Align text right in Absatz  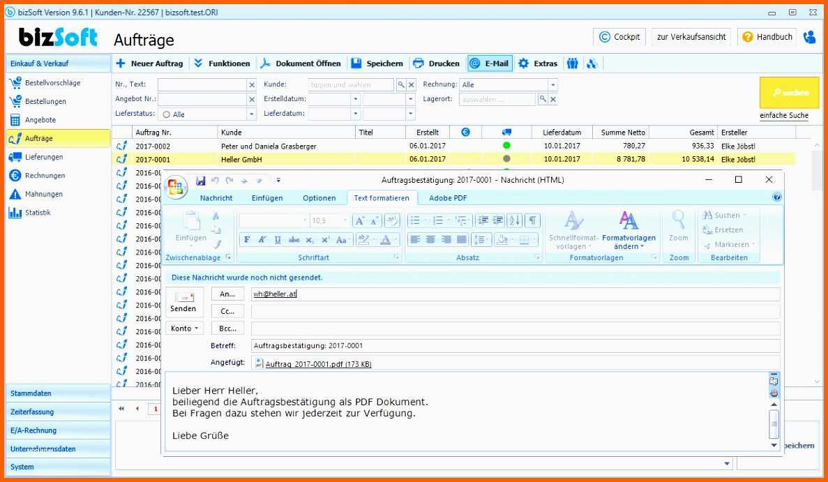tap(446, 240)
